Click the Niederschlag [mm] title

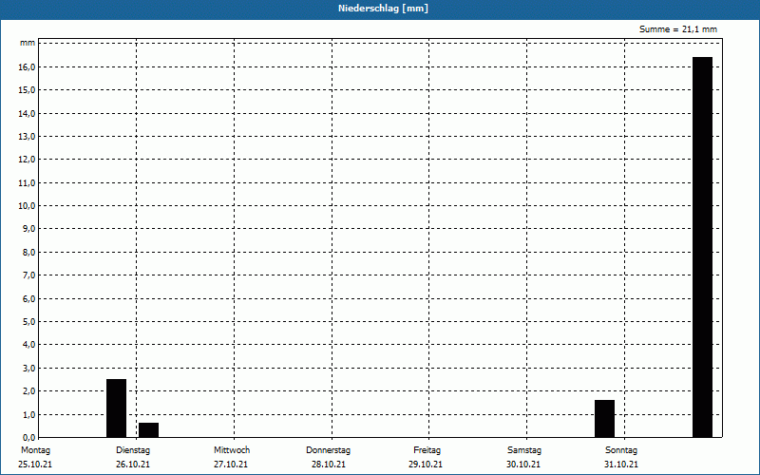pyautogui.click(x=383, y=9)
